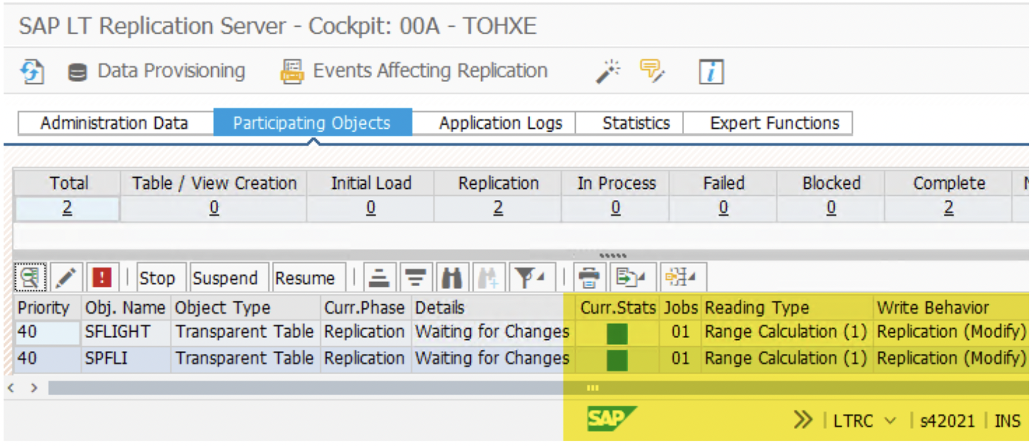Click Waiting for Changes in SPFLI row

pyautogui.click(x=492, y=358)
